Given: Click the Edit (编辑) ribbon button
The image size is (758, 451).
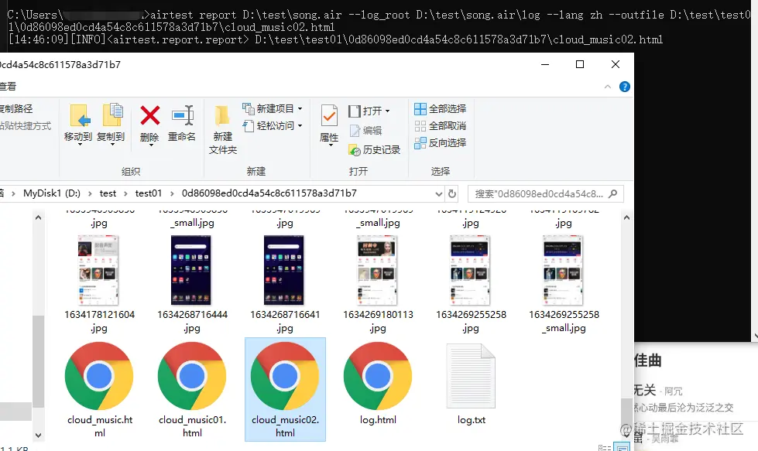Looking at the screenshot, I should point(366,131).
